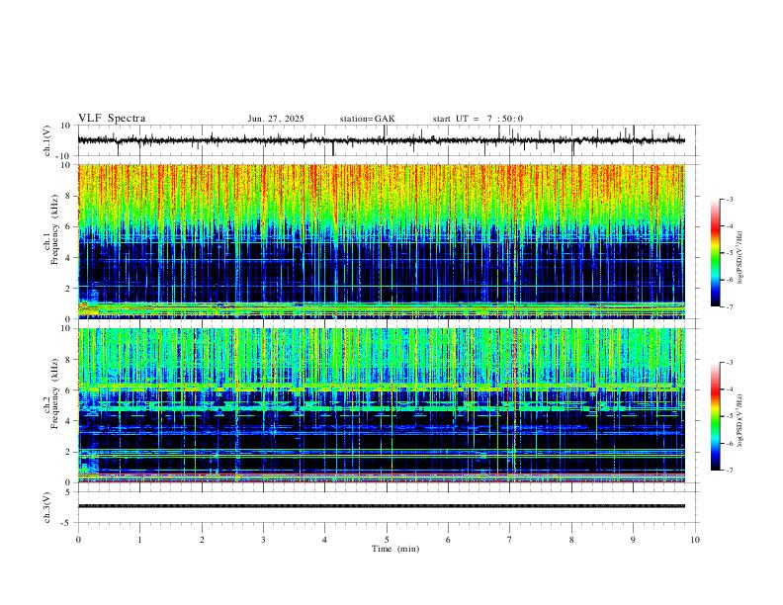
Task: Click the ch.2 colorbar '-7' label
Action: [x=729, y=470]
